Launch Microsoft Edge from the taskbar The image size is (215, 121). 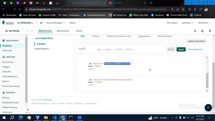click(21, 118)
